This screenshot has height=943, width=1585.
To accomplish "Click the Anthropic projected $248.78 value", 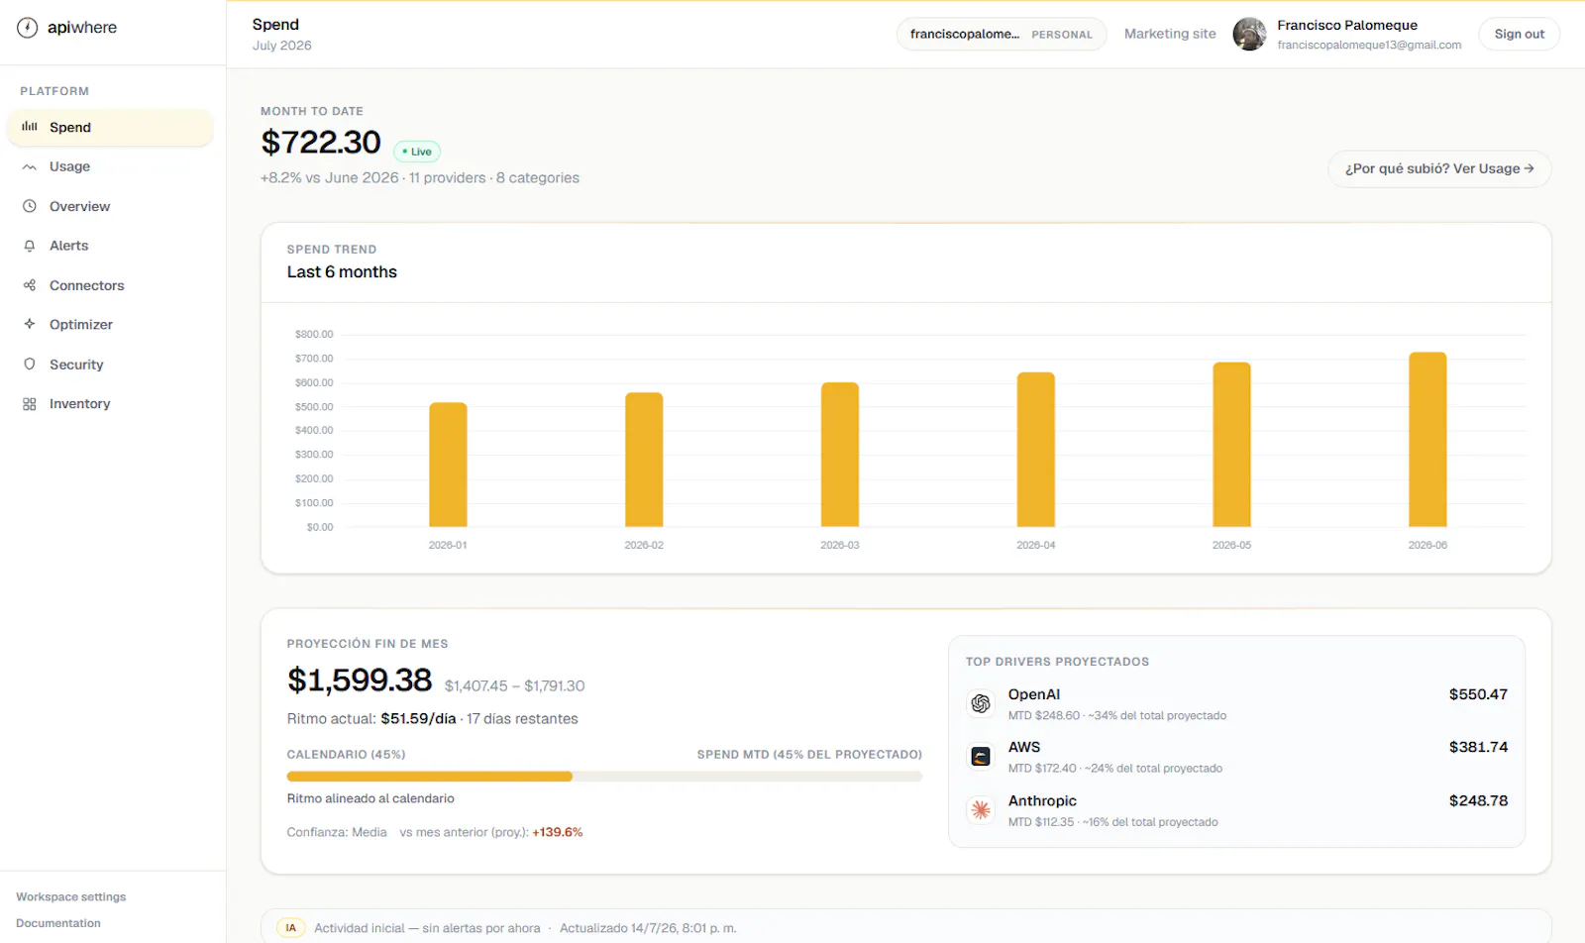I will (x=1478, y=800).
